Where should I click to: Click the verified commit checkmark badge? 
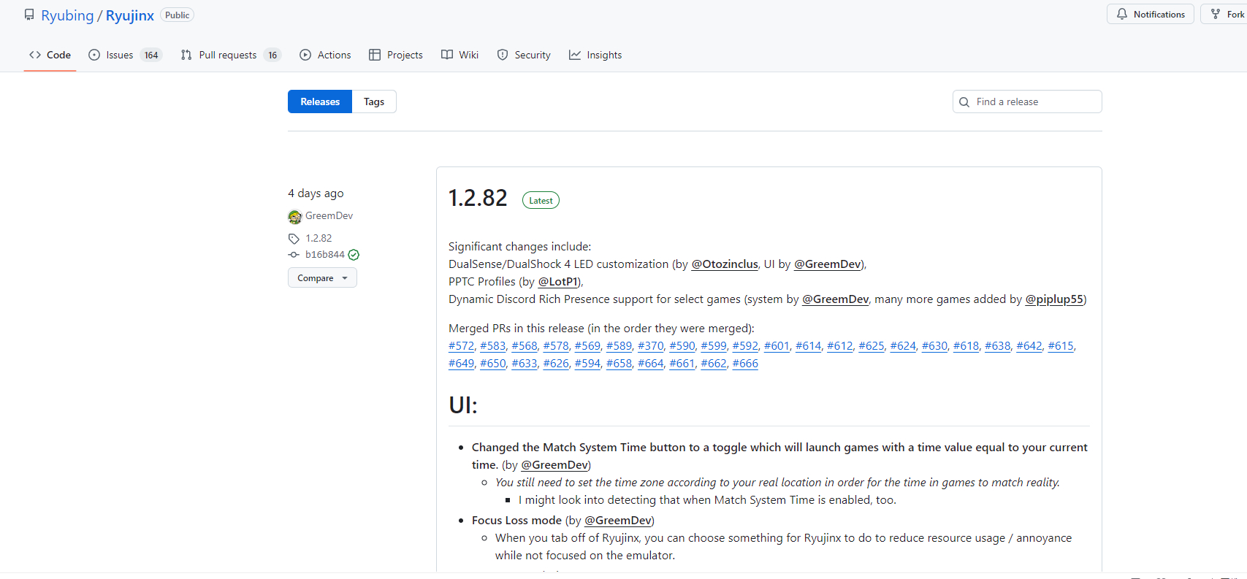point(354,255)
